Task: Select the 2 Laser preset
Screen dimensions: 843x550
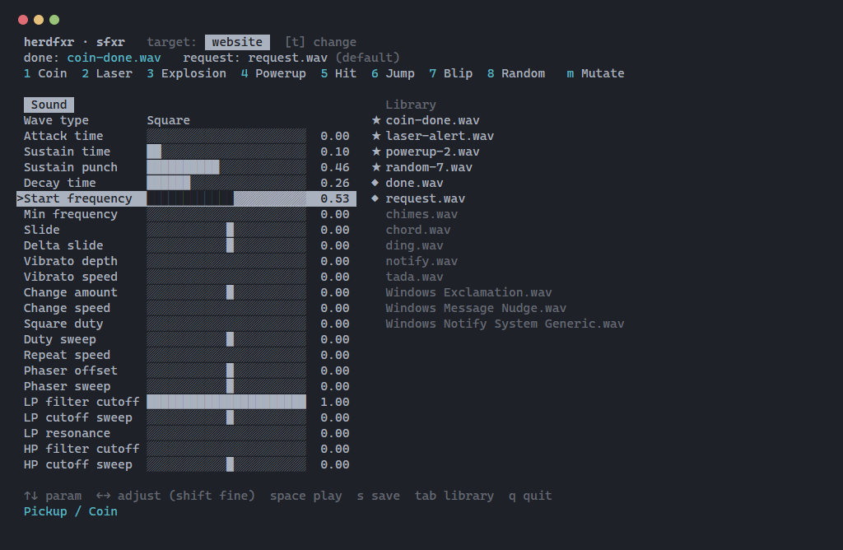Action: point(107,73)
